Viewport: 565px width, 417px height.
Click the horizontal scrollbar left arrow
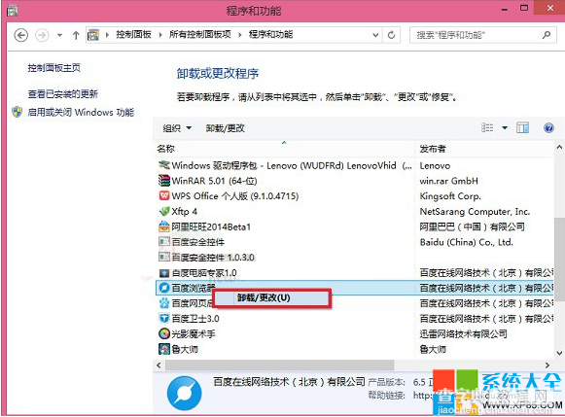point(159,365)
